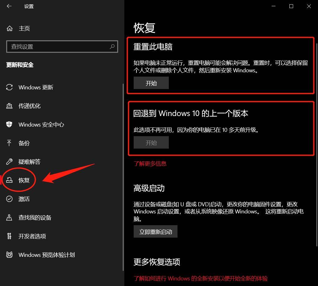This screenshot has height=286, width=318.
Task: Click the back arrow icon
Action: (9, 6)
